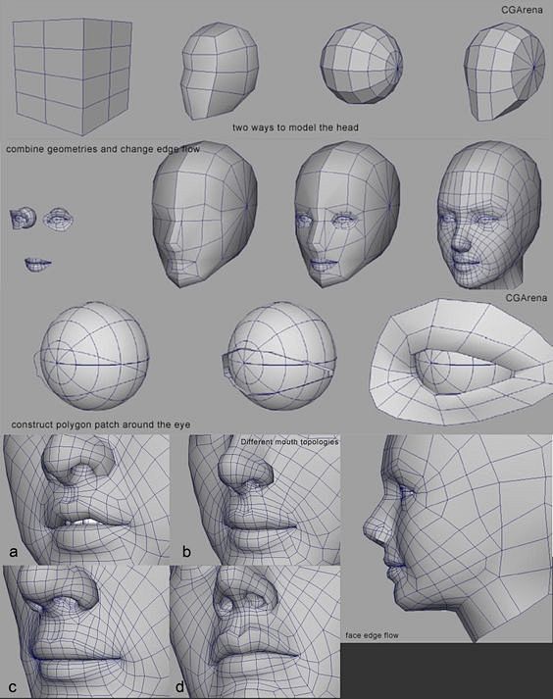This screenshot has width=553, height=699.
Task: Click the top-right CGArena watermark
Action: (x=523, y=10)
